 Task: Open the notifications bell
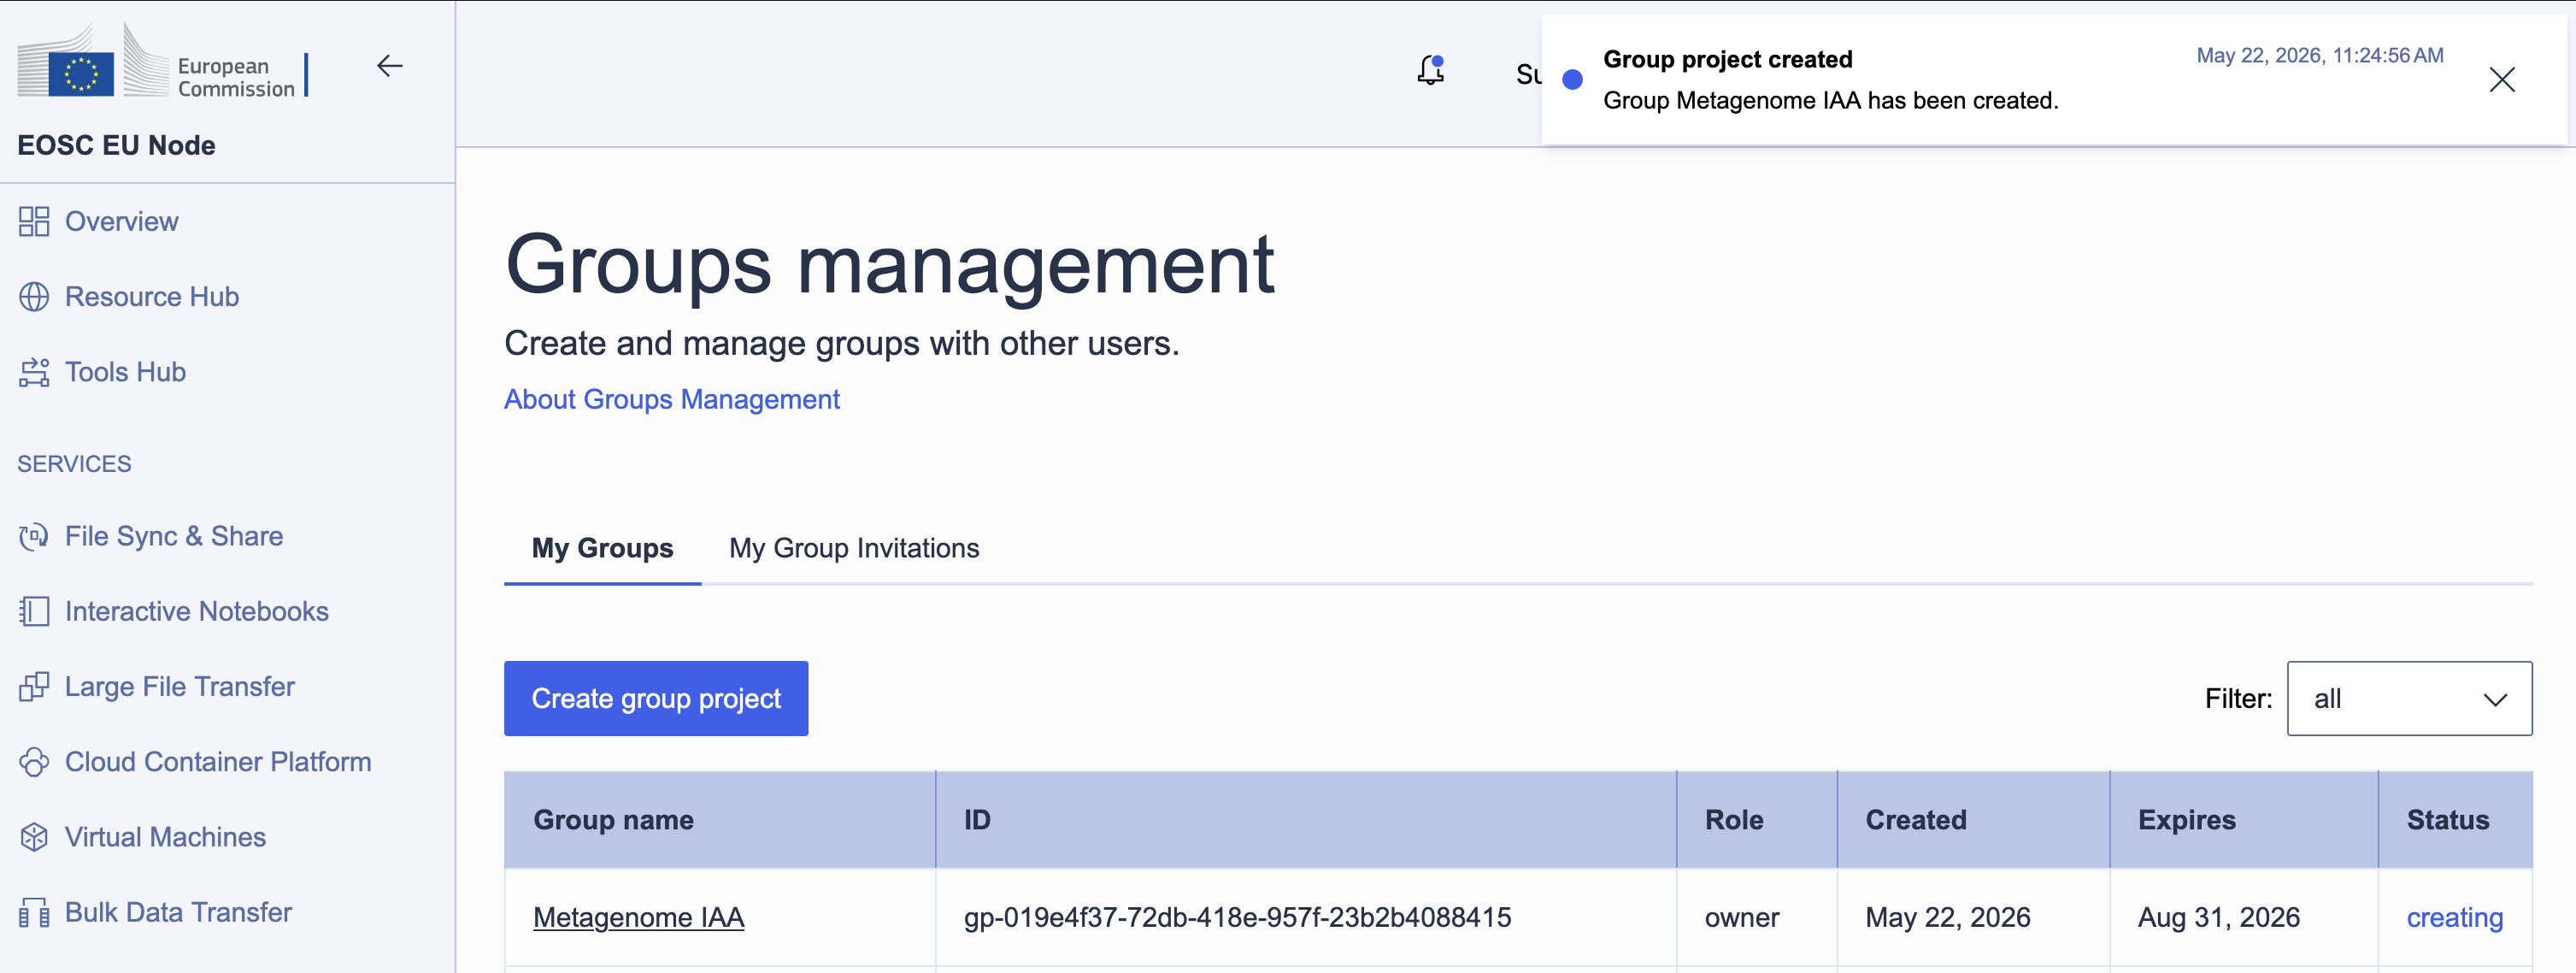pyautogui.click(x=1431, y=70)
